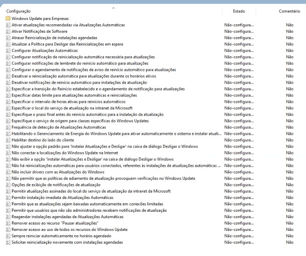This screenshot has width=306, height=256.
Task: Click icon beside Solicitar reinicialização novamente
Action: 8,242
